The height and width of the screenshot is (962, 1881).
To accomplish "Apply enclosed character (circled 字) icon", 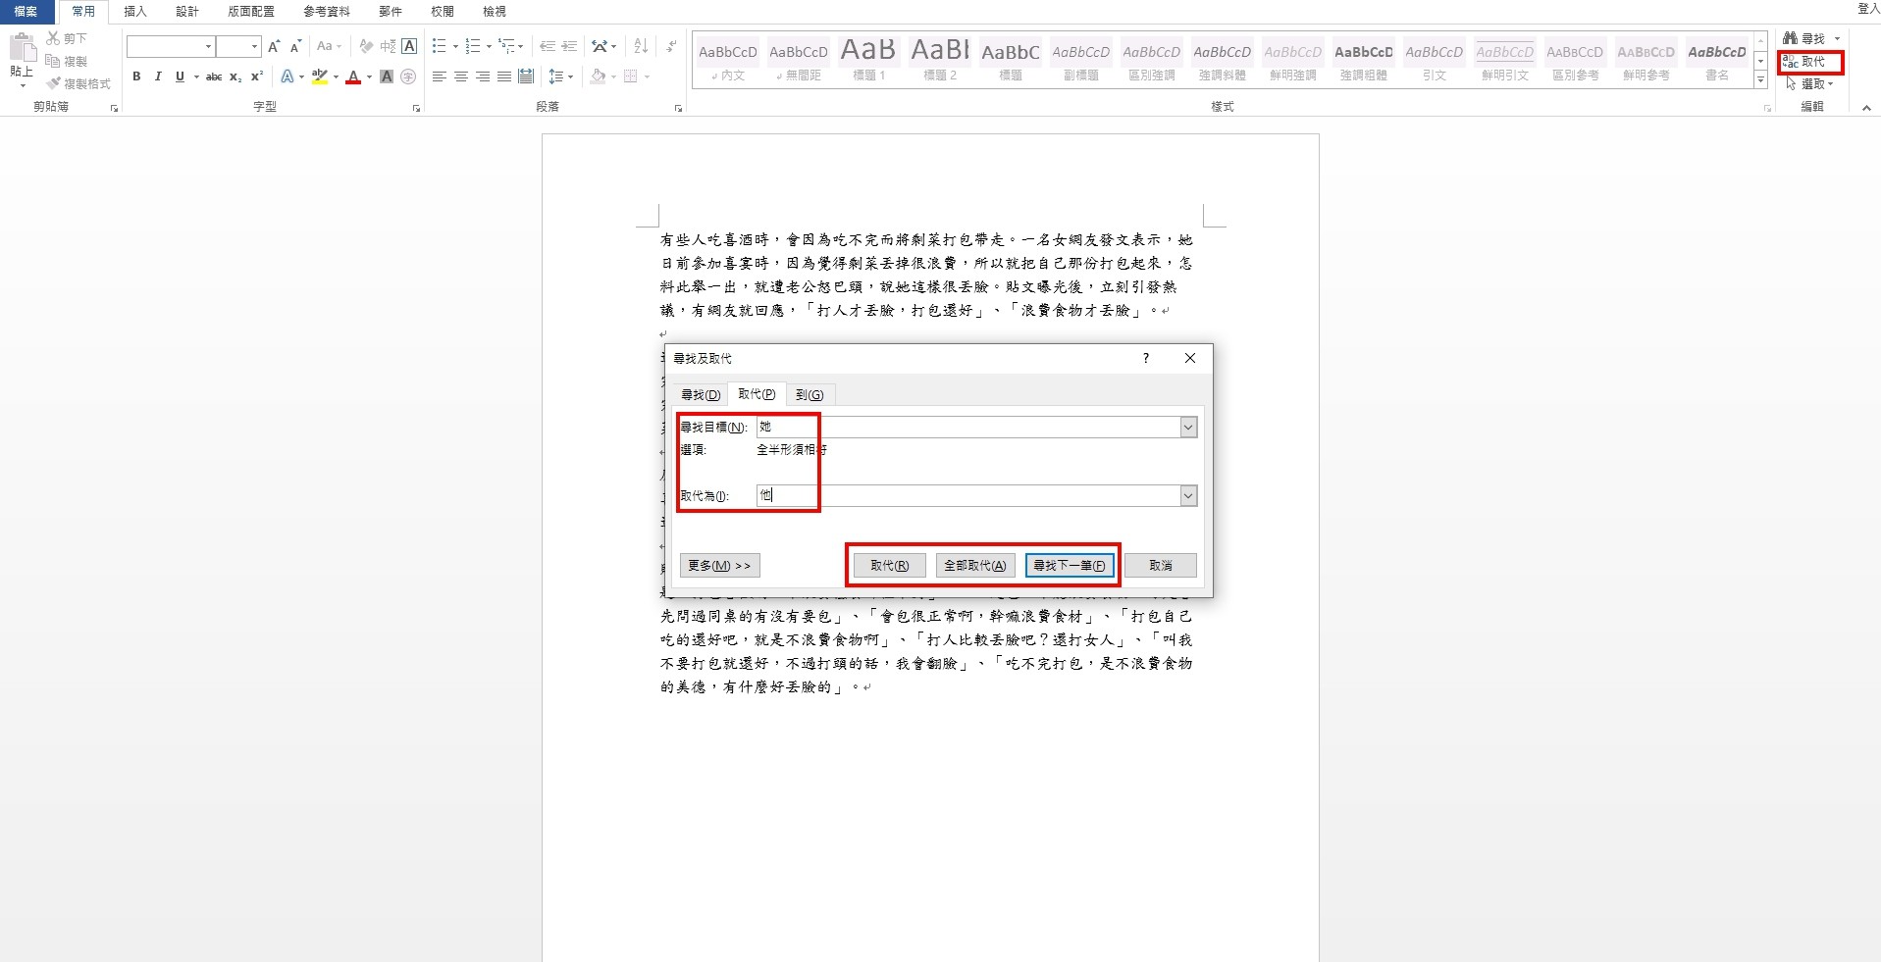I will (408, 76).
